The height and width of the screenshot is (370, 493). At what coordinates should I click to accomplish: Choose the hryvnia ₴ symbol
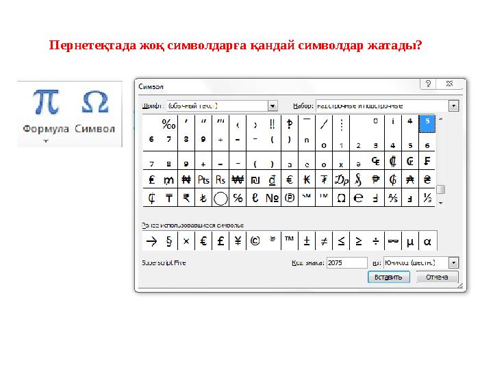(427, 180)
